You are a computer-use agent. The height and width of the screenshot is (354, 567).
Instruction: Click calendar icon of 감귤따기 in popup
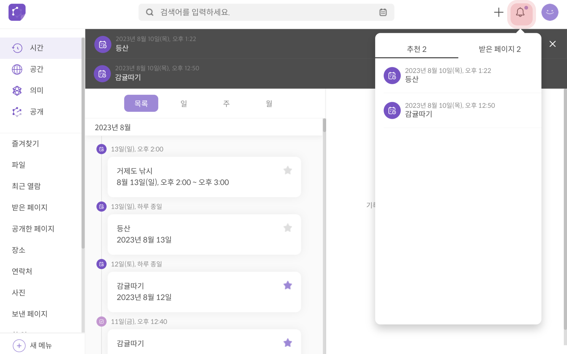pos(392,110)
